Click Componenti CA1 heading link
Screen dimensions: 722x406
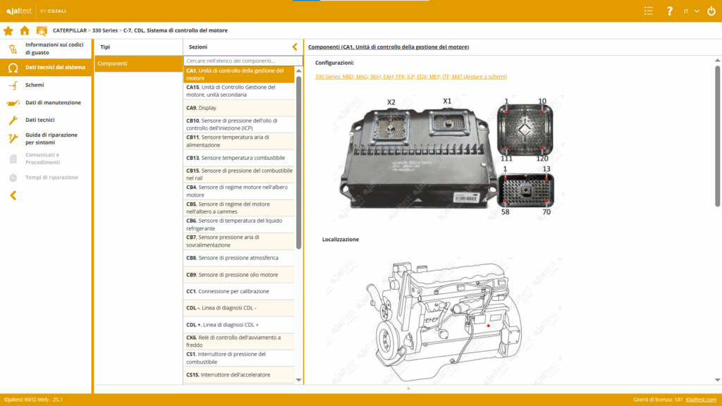[x=388, y=47]
